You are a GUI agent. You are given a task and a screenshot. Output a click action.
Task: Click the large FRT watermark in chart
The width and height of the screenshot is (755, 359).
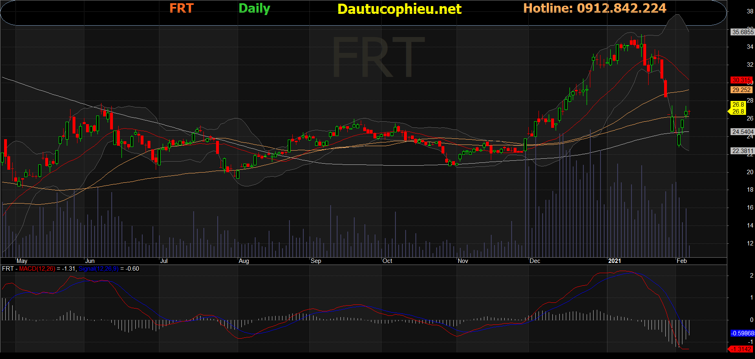pyautogui.click(x=378, y=57)
